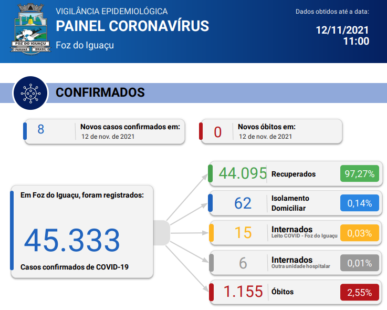This screenshot has width=387, height=310.
Task: Click the red 2,55% badge
Action: pyautogui.click(x=360, y=293)
